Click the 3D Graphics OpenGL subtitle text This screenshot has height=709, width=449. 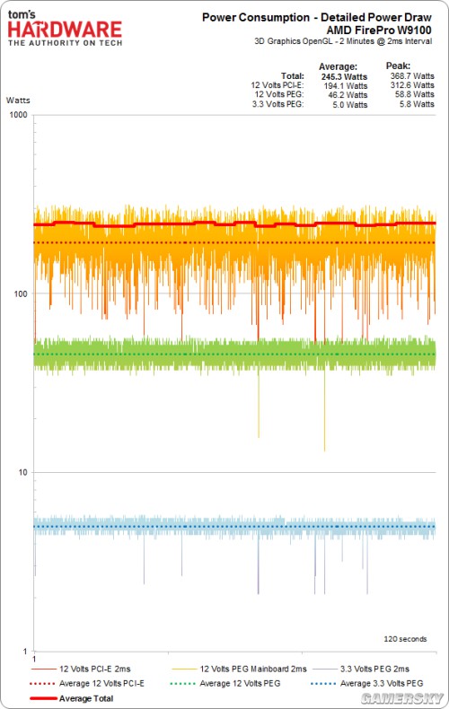point(343,41)
